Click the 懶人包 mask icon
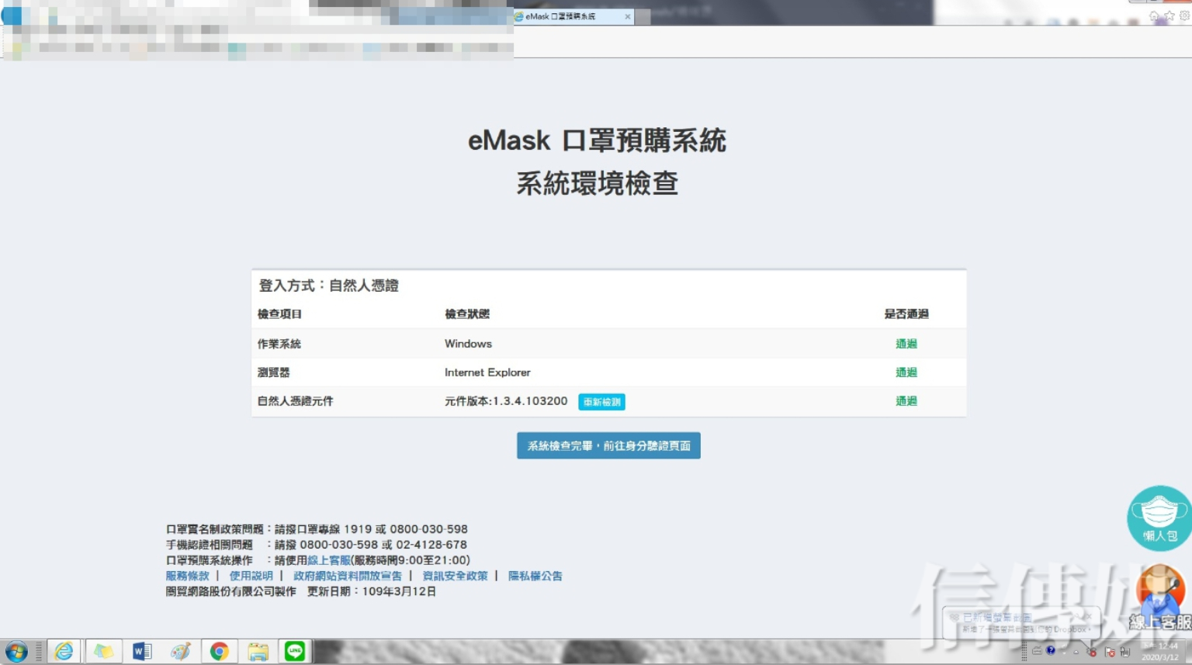This screenshot has width=1192, height=665. 1159,518
